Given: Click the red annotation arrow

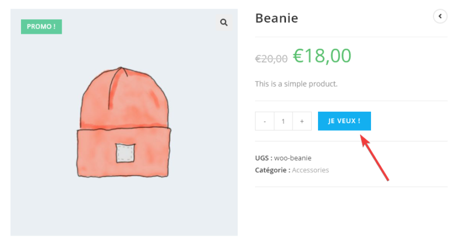Looking at the screenshot, I should pyautogui.click(x=376, y=158).
